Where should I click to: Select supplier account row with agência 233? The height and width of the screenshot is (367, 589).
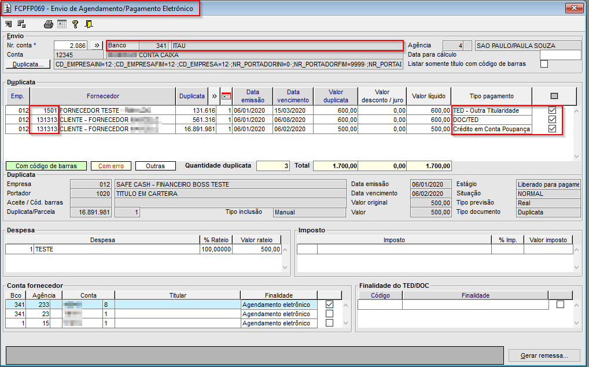tap(161, 305)
